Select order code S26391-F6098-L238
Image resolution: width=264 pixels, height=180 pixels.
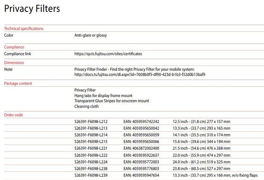point(91,168)
